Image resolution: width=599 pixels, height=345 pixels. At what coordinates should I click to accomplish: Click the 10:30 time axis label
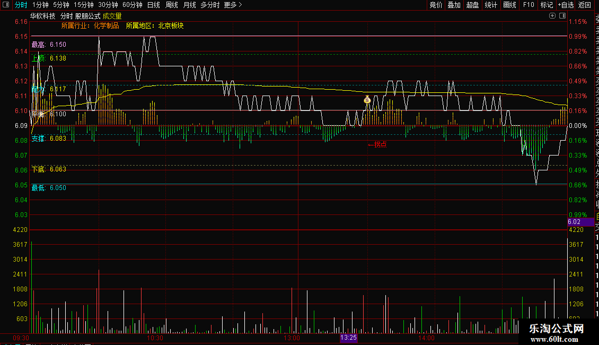pos(155,338)
